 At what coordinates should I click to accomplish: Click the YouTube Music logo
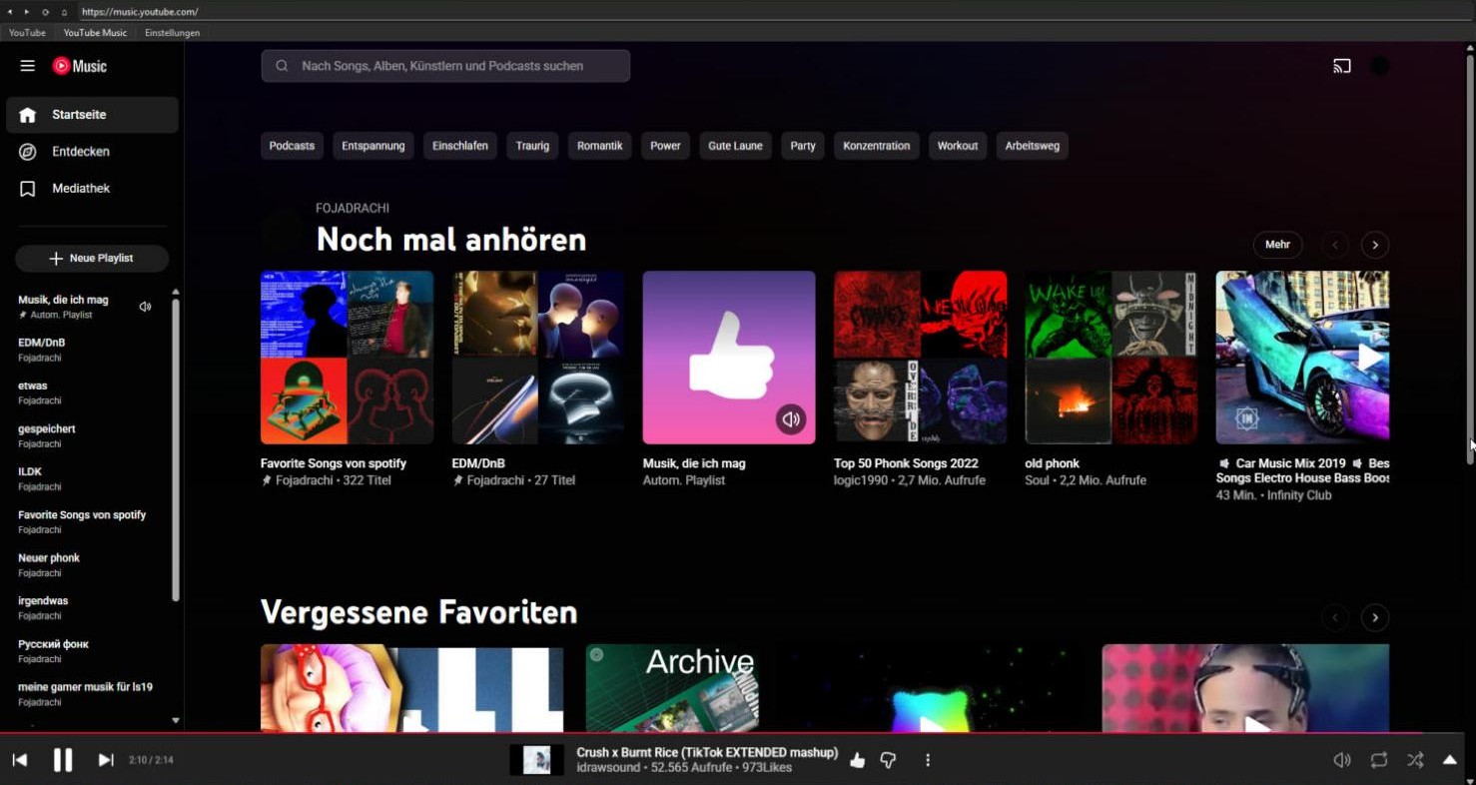click(x=80, y=66)
